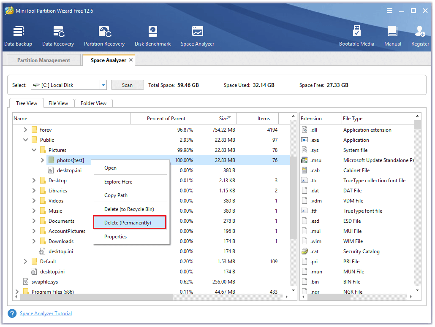Click tree list scroll-down arrow
This screenshot has height=327, width=435.
(293, 290)
